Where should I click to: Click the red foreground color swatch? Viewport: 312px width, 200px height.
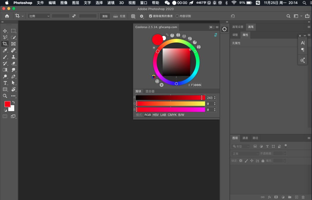click(x=7, y=104)
